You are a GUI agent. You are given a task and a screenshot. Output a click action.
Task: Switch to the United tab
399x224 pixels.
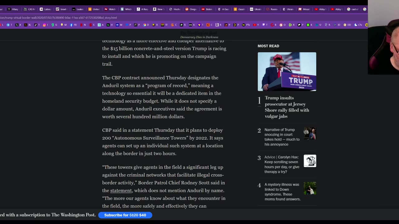(94, 9)
